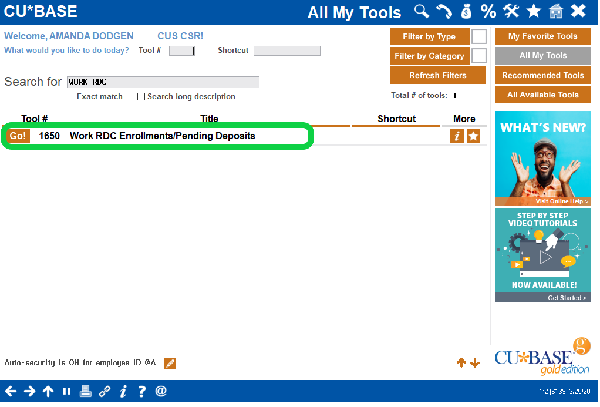The height and width of the screenshot is (407, 600).
Task: Click the pencil edit icon near employee ID
Action: point(170,363)
